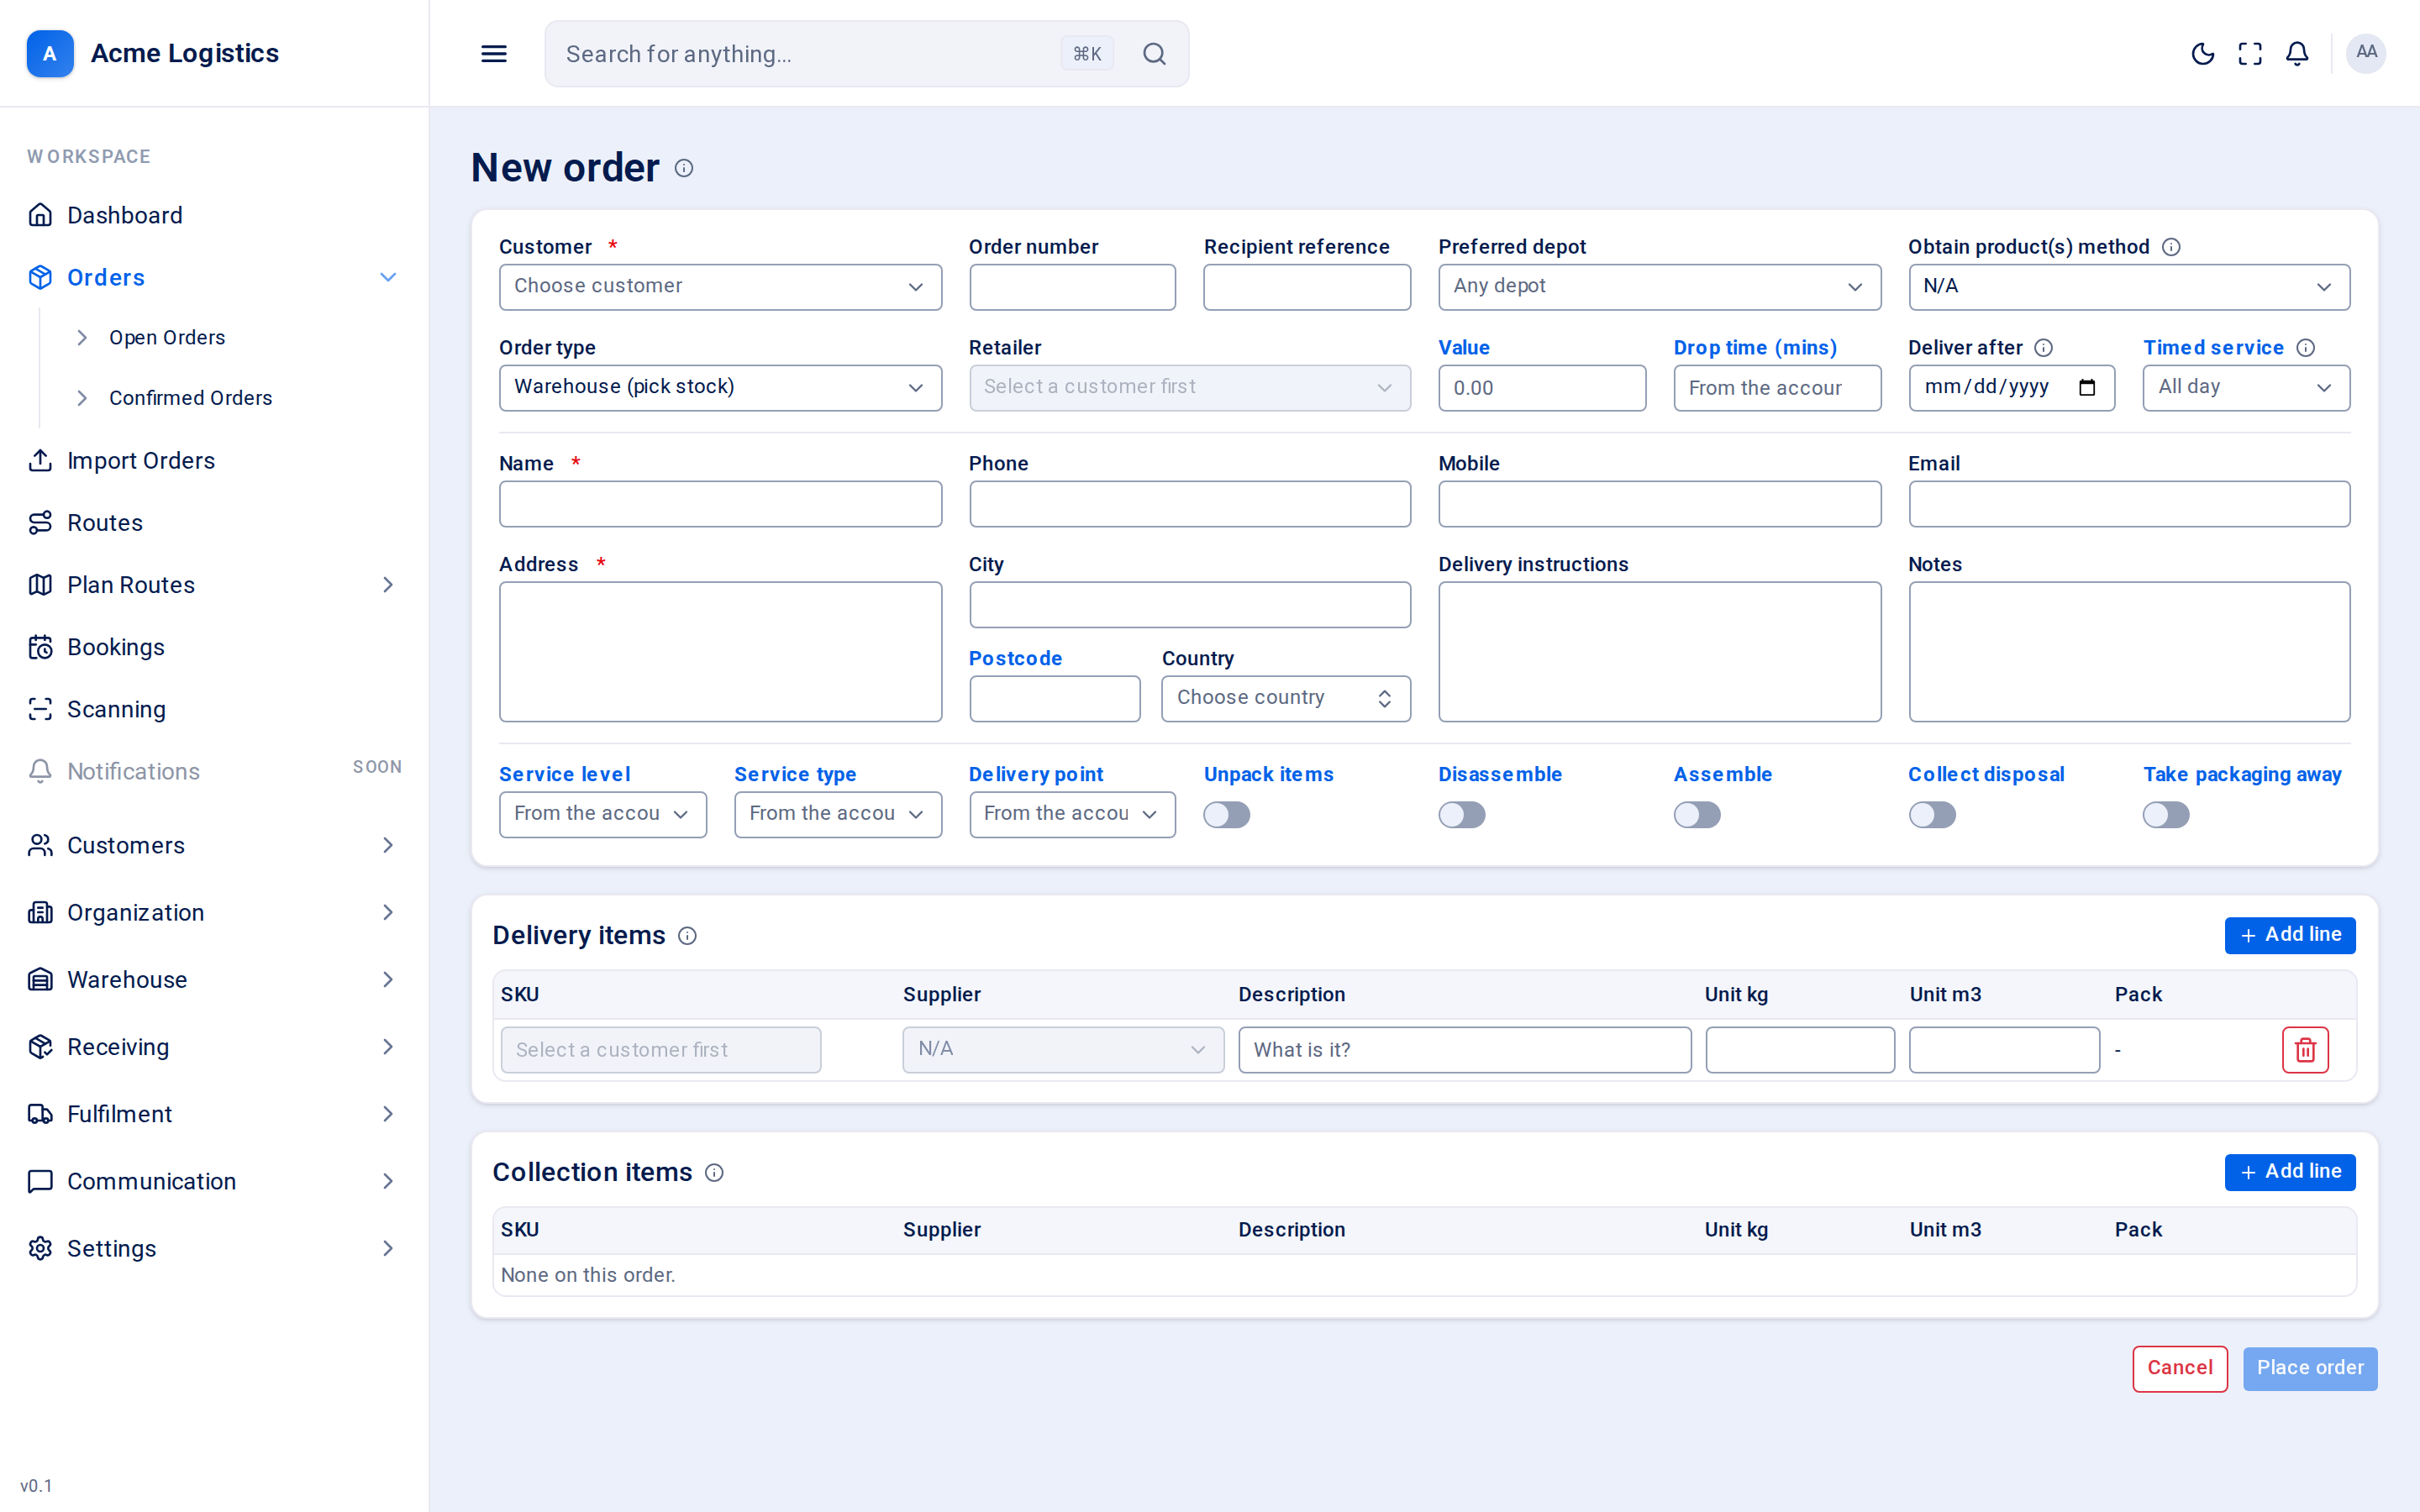Image resolution: width=2420 pixels, height=1512 pixels.
Task: Click Add line in Delivery items
Action: pyautogui.click(x=2290, y=936)
